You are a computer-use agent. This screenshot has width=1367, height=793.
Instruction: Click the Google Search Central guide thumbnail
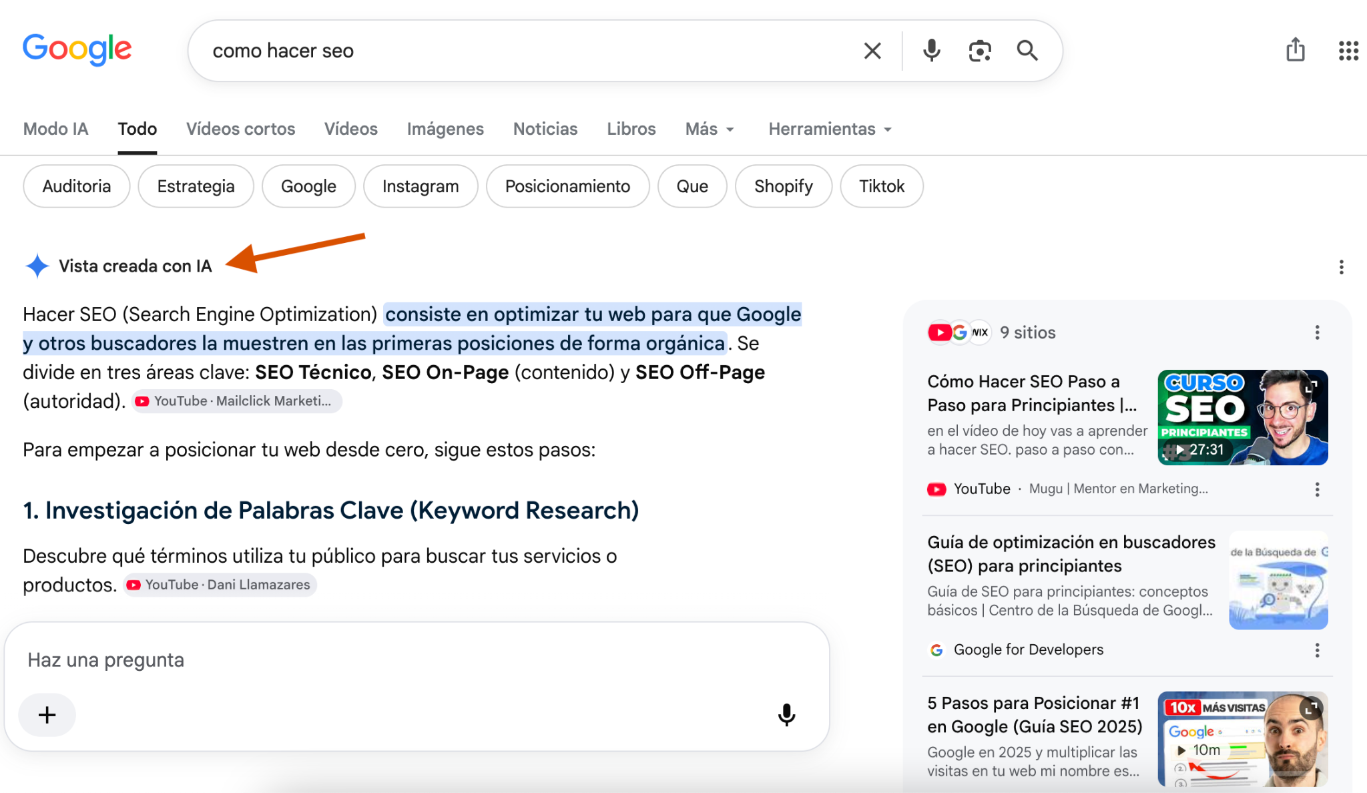(1278, 580)
